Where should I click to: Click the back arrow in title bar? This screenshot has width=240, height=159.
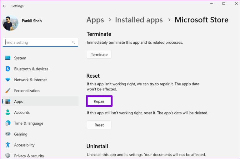(x=4, y=6)
